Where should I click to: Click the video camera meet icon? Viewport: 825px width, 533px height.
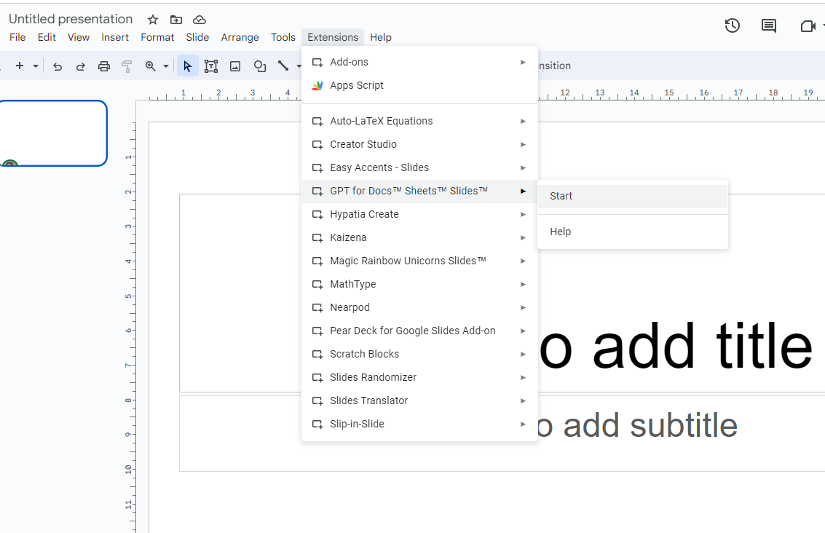point(808,26)
